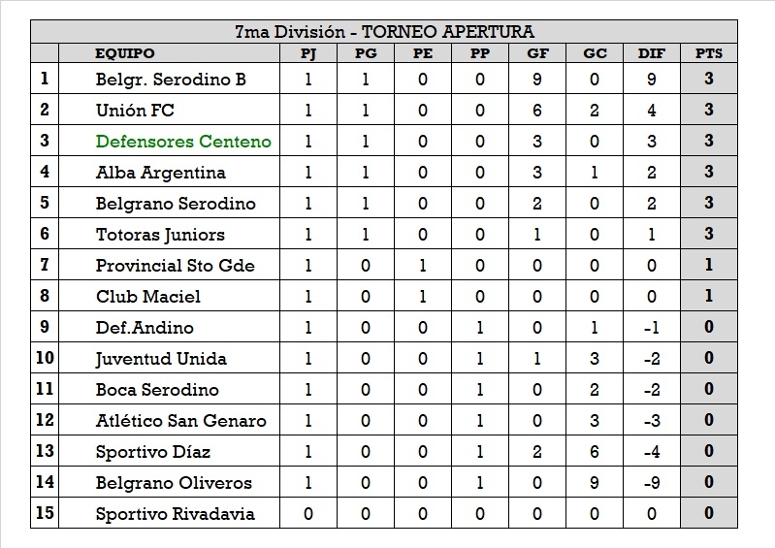This screenshot has width=775, height=548.
Task: Select the Belgr. Serodino B team cell
Action: 171,80
